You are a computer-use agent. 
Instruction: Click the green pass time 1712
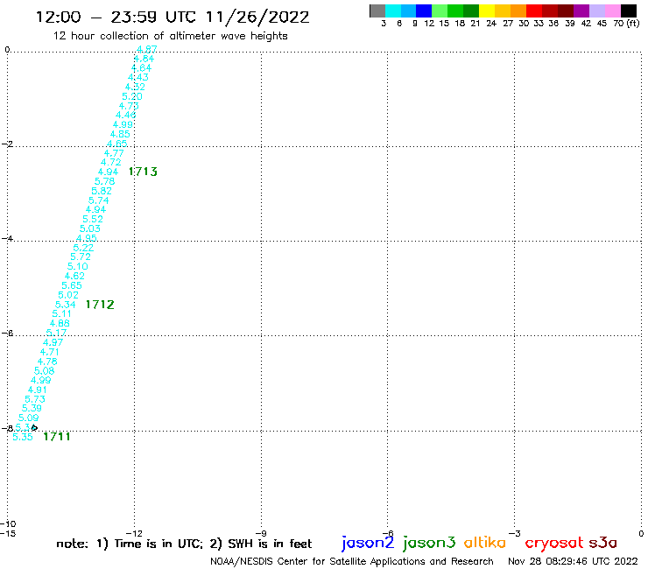click(x=100, y=305)
